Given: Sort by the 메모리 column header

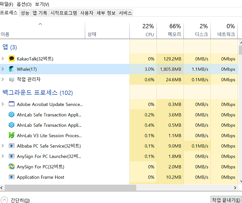Looking at the screenshot, I should click(x=170, y=31).
